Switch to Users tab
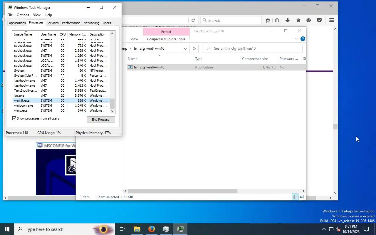376x235 pixels. point(107,23)
